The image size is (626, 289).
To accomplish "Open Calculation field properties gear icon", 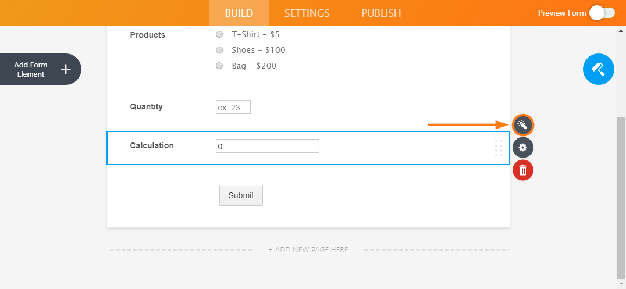I will pos(522,148).
